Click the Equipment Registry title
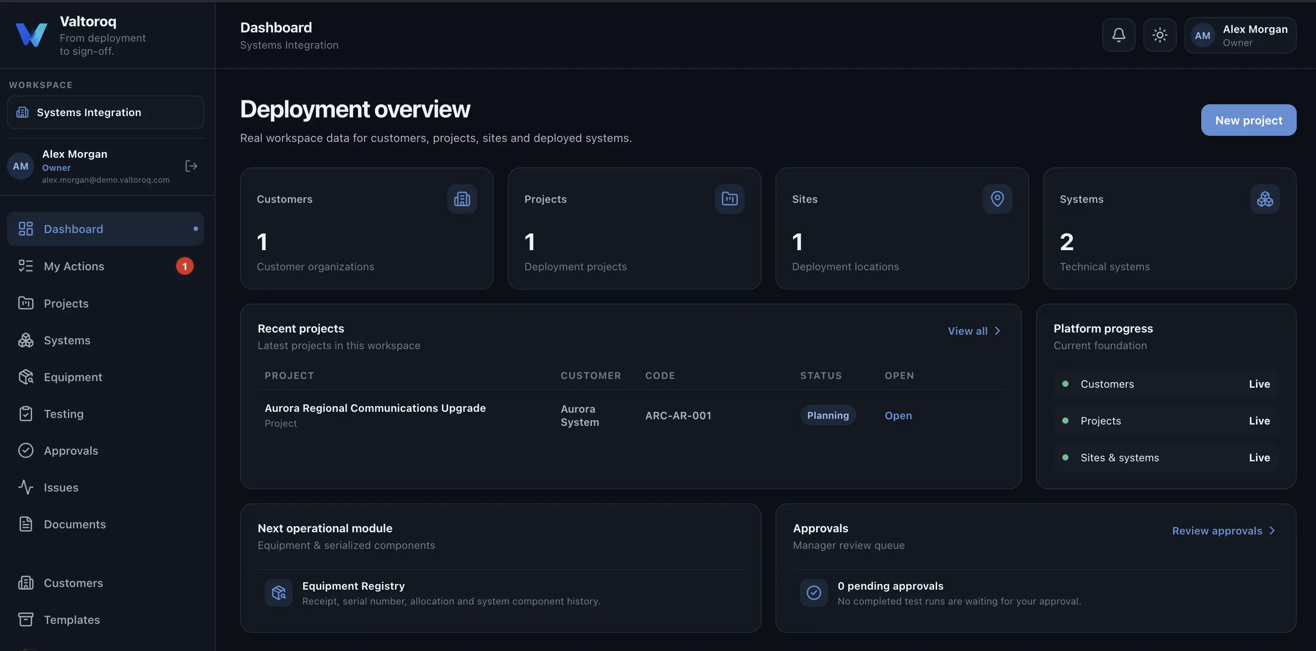This screenshot has width=1316, height=651. pos(354,586)
